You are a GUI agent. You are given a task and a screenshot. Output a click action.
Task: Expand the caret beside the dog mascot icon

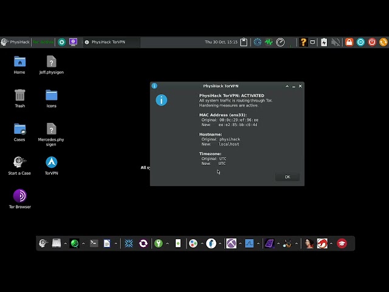(x=297, y=243)
